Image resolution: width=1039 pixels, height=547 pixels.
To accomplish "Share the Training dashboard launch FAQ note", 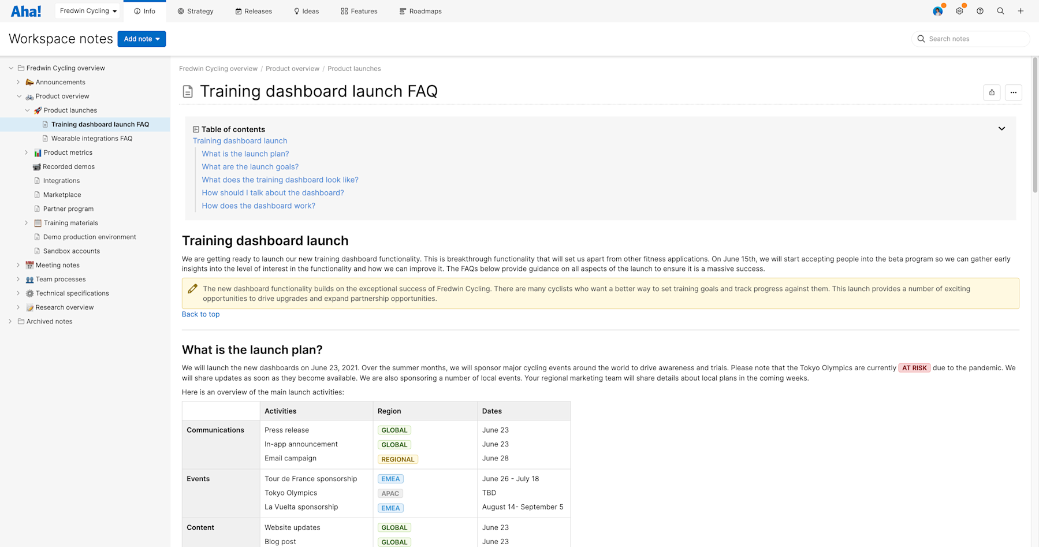I will [992, 92].
